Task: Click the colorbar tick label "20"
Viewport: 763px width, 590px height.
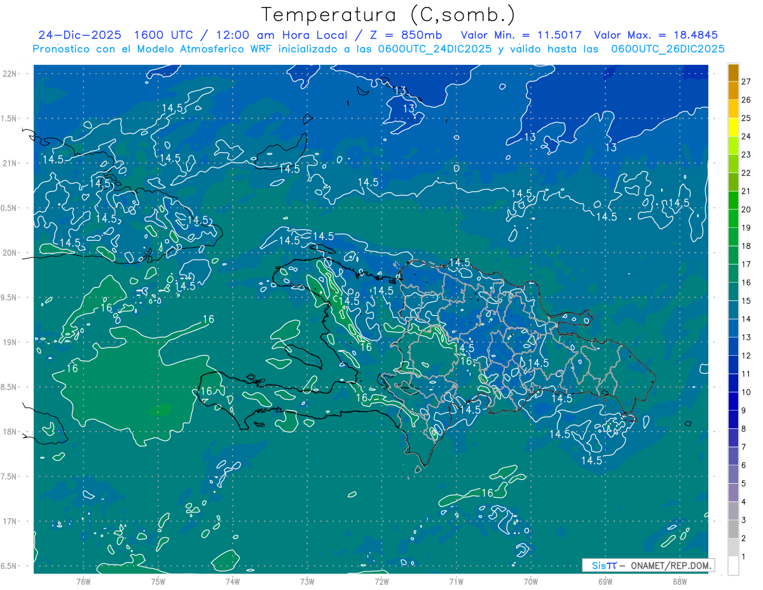Action: pyautogui.click(x=746, y=209)
